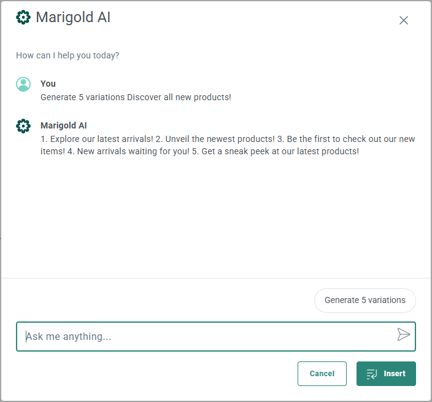Click the Marigold AI flower logo in header
Screen dimensions: 432x402
[x=23, y=17]
